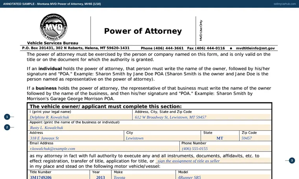Viewport: 299px width, 179px height.
Task: Click the Model field "4Runner SR5"
Action: tap(224, 177)
